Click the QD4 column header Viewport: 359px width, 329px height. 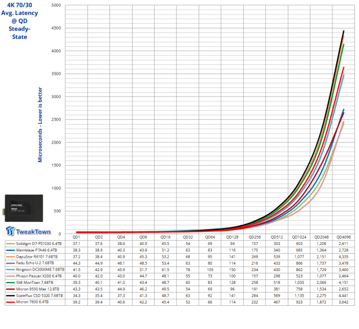coord(121,237)
